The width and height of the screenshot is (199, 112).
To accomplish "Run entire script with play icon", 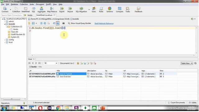I will pos(41,23).
